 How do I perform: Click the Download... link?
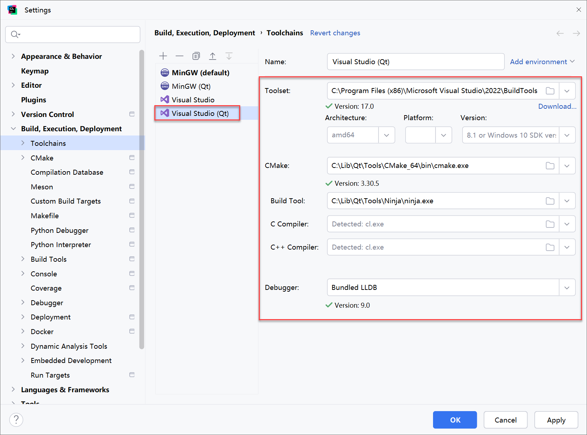557,106
